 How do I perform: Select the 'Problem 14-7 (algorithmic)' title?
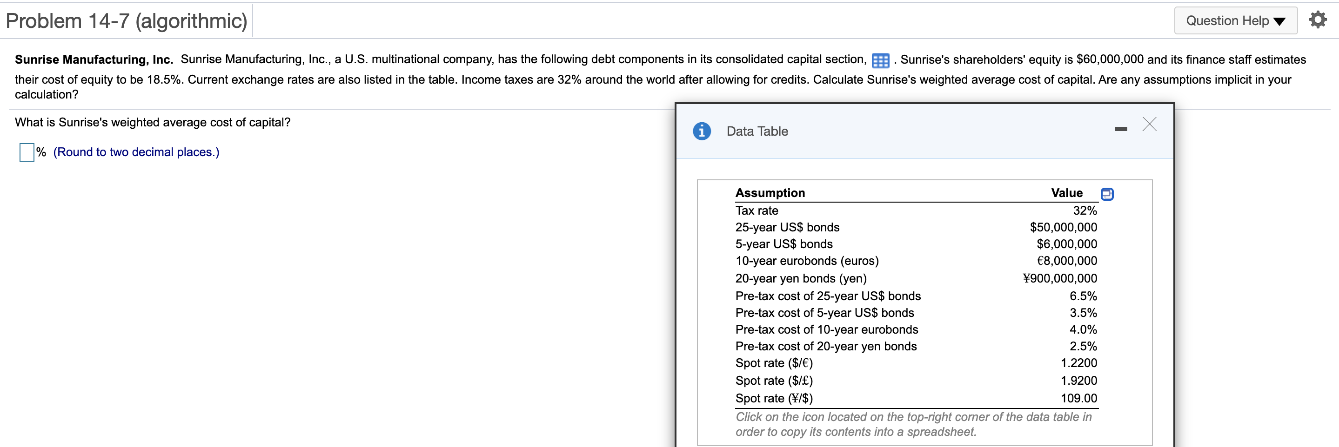click(126, 21)
